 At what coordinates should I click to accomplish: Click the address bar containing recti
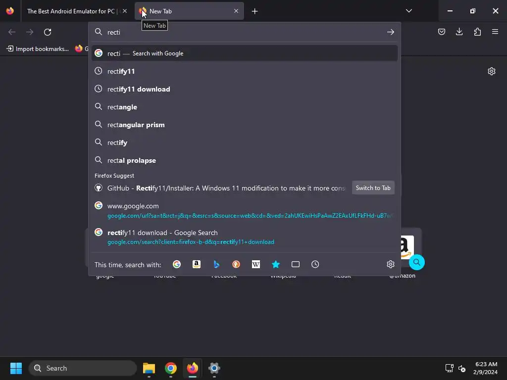click(x=245, y=32)
